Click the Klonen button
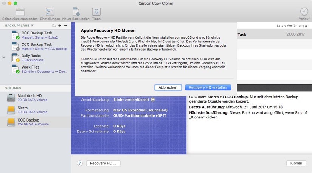This screenshot has height=173, width=312. [296, 163]
